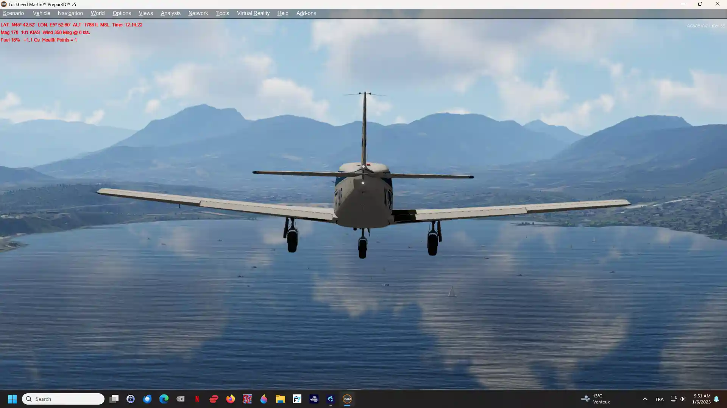The width and height of the screenshot is (727, 408).
Task: Open the Views menu
Action: click(146, 13)
